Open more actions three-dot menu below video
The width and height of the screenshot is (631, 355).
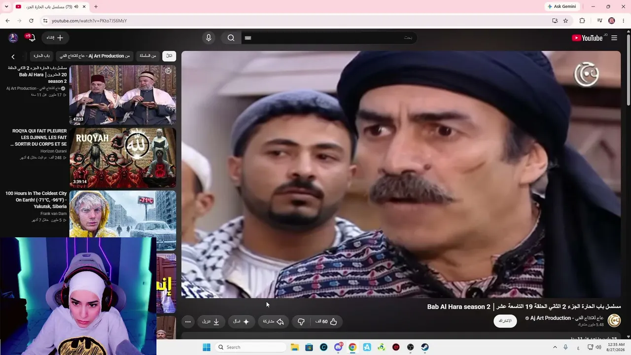[188, 321]
